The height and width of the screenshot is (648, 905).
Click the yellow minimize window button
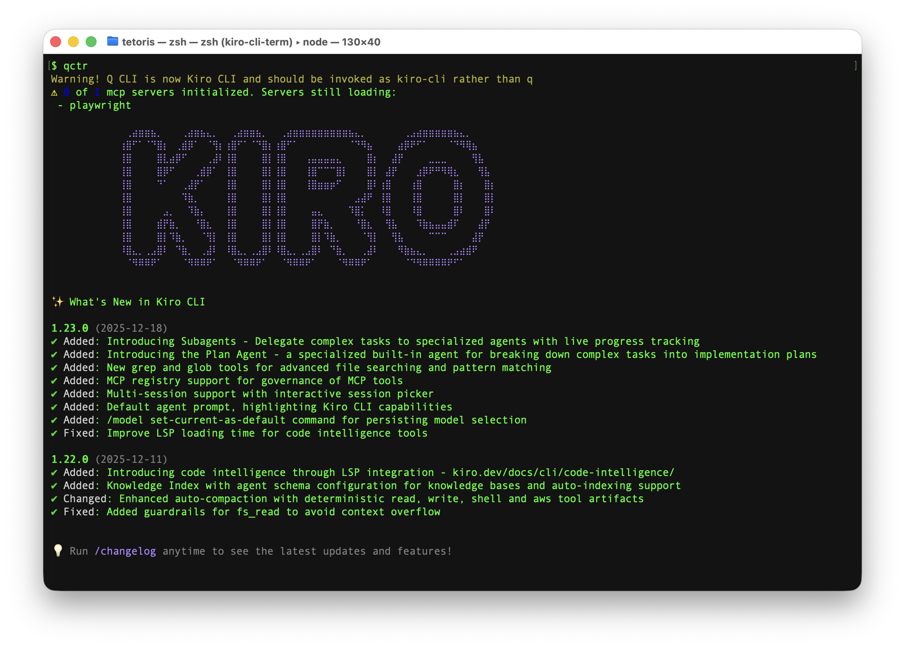coord(73,42)
